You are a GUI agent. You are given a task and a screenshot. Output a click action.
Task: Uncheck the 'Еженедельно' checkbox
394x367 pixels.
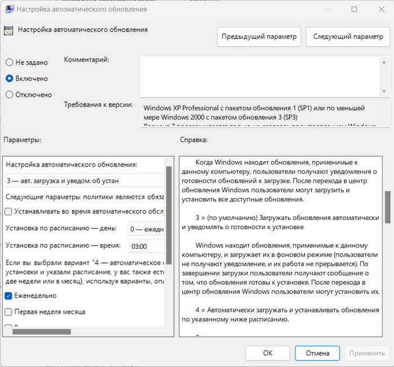(x=8, y=296)
